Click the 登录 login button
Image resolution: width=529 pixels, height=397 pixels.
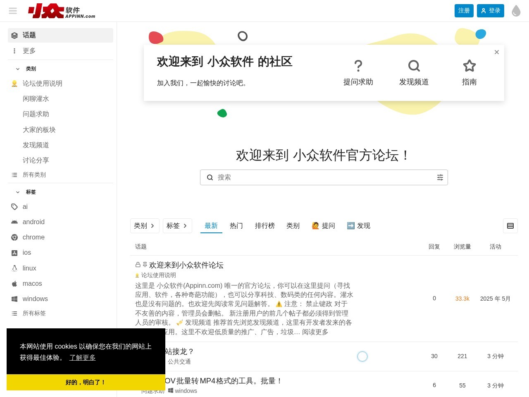(x=491, y=11)
